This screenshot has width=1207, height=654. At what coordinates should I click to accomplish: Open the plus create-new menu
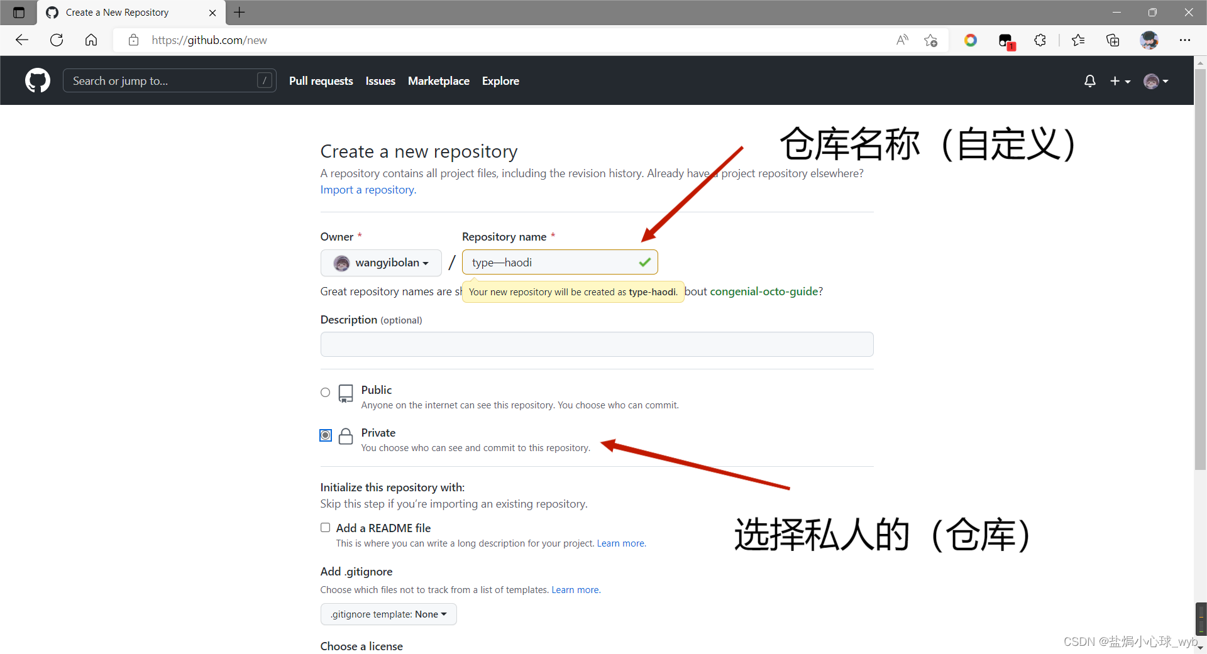tap(1120, 81)
